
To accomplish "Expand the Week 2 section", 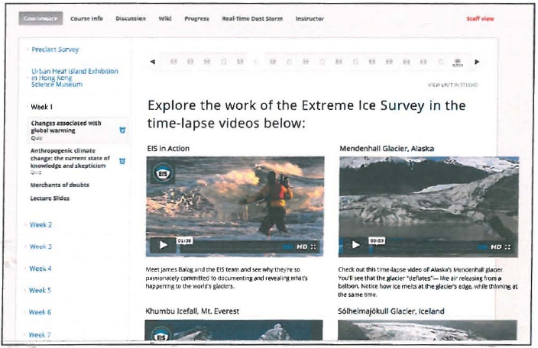I will click(41, 225).
